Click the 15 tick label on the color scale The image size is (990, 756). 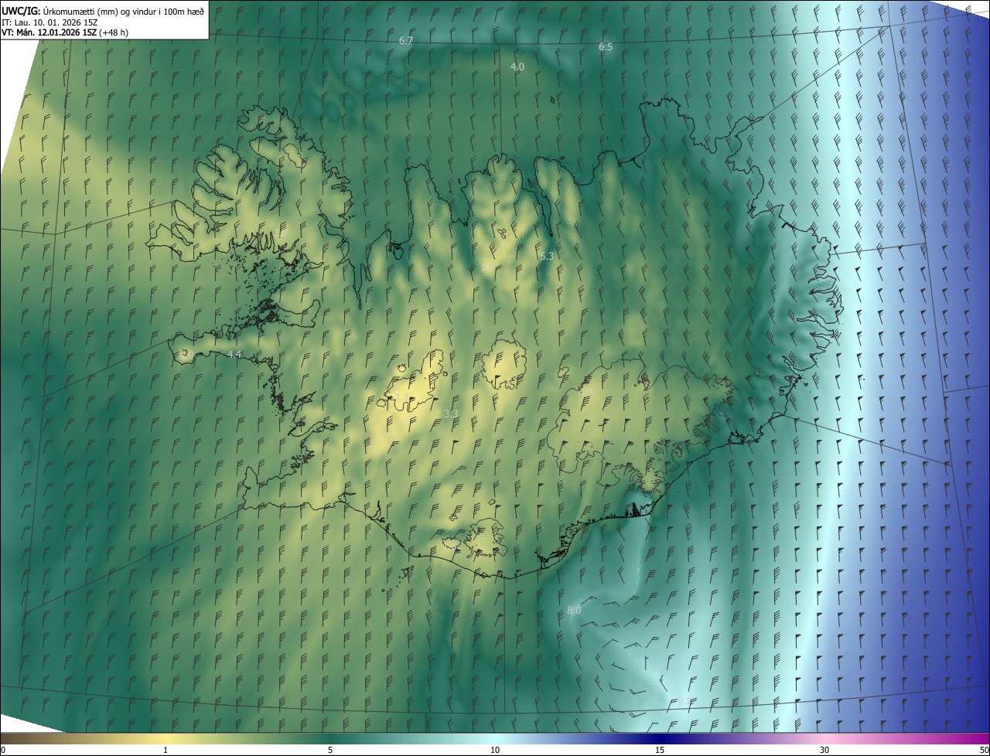pyautogui.click(x=660, y=750)
